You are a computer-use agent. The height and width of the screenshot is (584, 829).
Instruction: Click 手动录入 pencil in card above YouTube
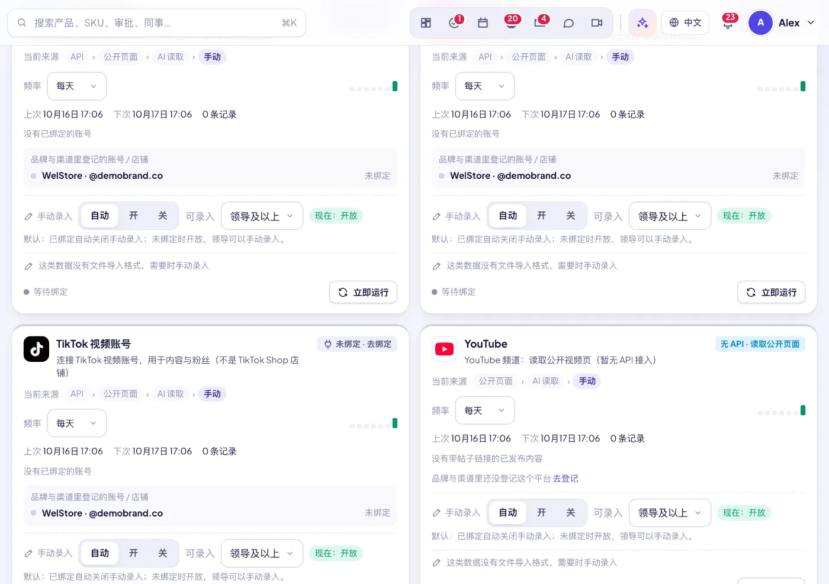(x=436, y=217)
